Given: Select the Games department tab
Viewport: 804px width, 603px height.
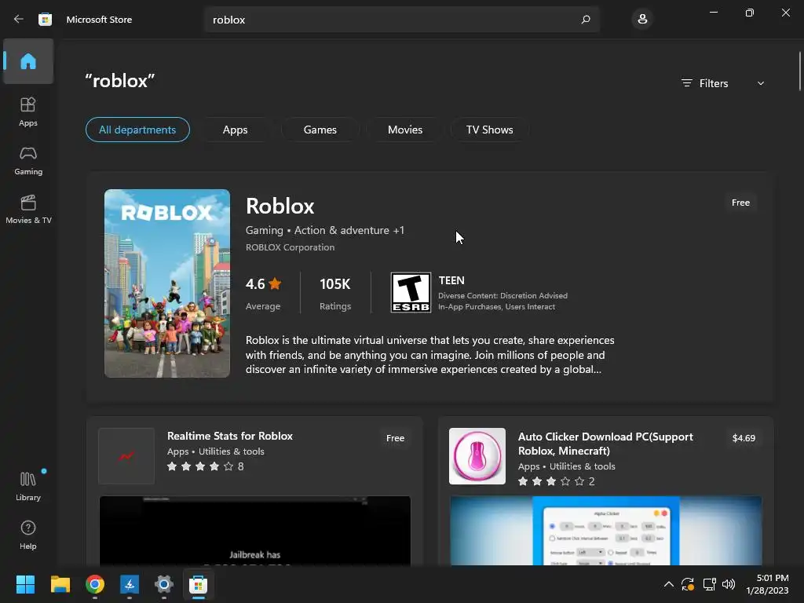Looking at the screenshot, I should (320, 130).
